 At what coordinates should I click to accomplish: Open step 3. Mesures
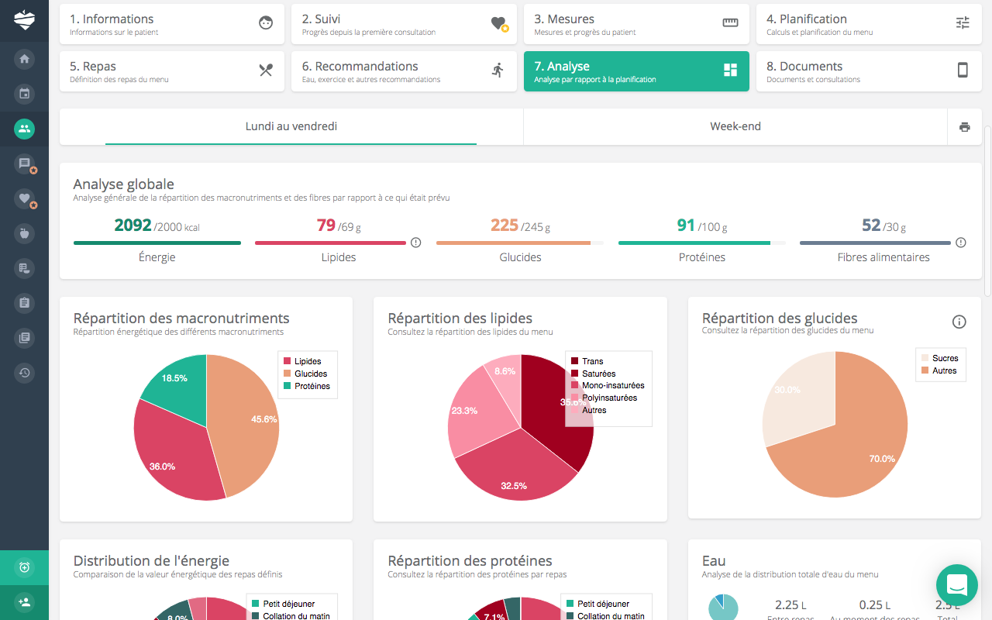(x=636, y=24)
